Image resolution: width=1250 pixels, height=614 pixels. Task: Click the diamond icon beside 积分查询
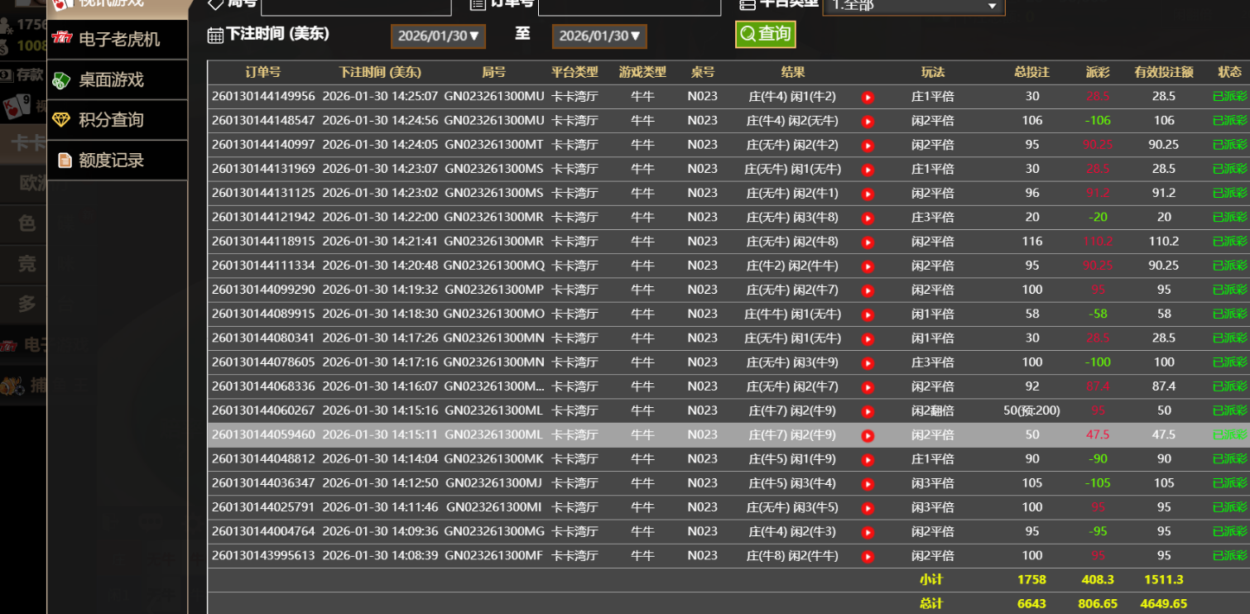pos(62,120)
